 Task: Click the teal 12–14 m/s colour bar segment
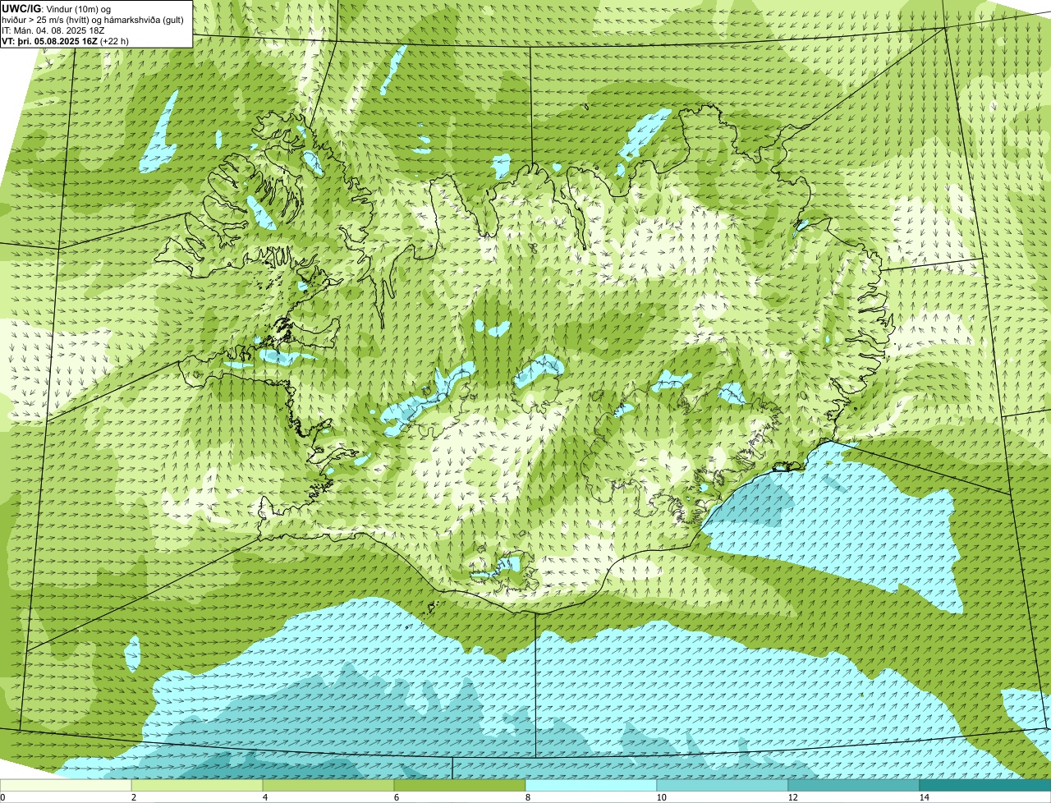[x=854, y=786]
